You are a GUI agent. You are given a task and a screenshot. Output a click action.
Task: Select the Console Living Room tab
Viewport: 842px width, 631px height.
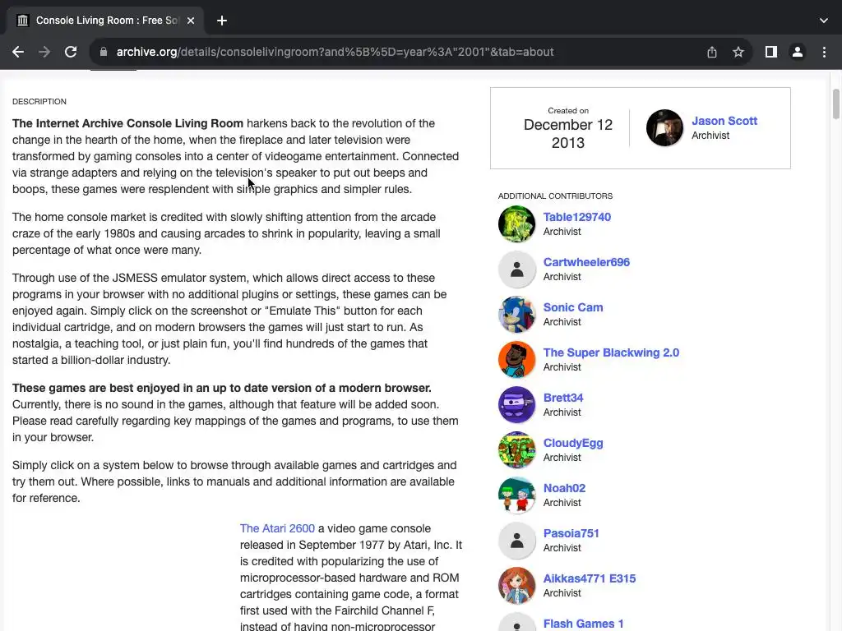105,21
